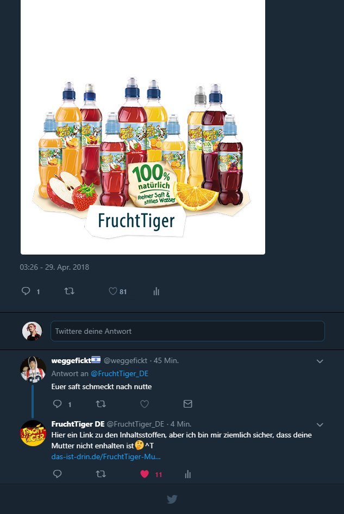Like weggefickt's reply
Image resolution: width=344 pixels, height=514 pixels.
[145, 404]
